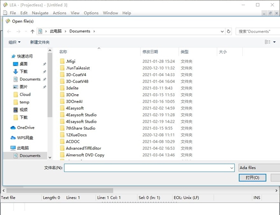Image resolution: width=280 pixels, height=215 pixels.
Task: Select the 3D-CoatV4 folder icon
Action: (62, 75)
